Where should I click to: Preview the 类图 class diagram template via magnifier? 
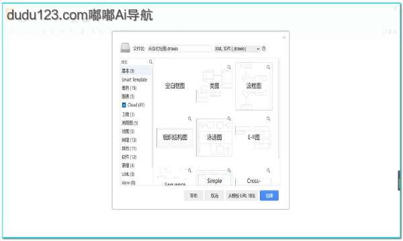(229, 67)
